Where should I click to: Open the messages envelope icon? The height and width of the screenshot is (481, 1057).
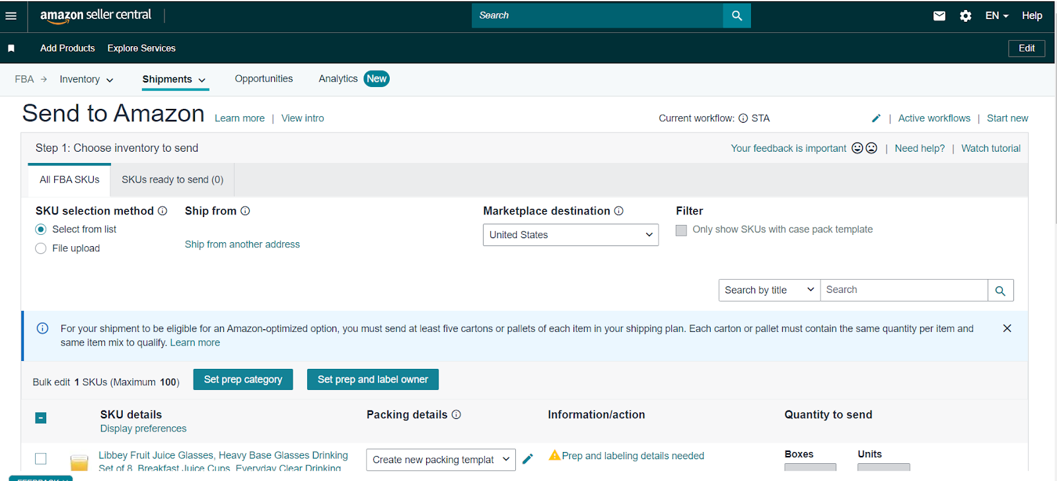tap(939, 16)
